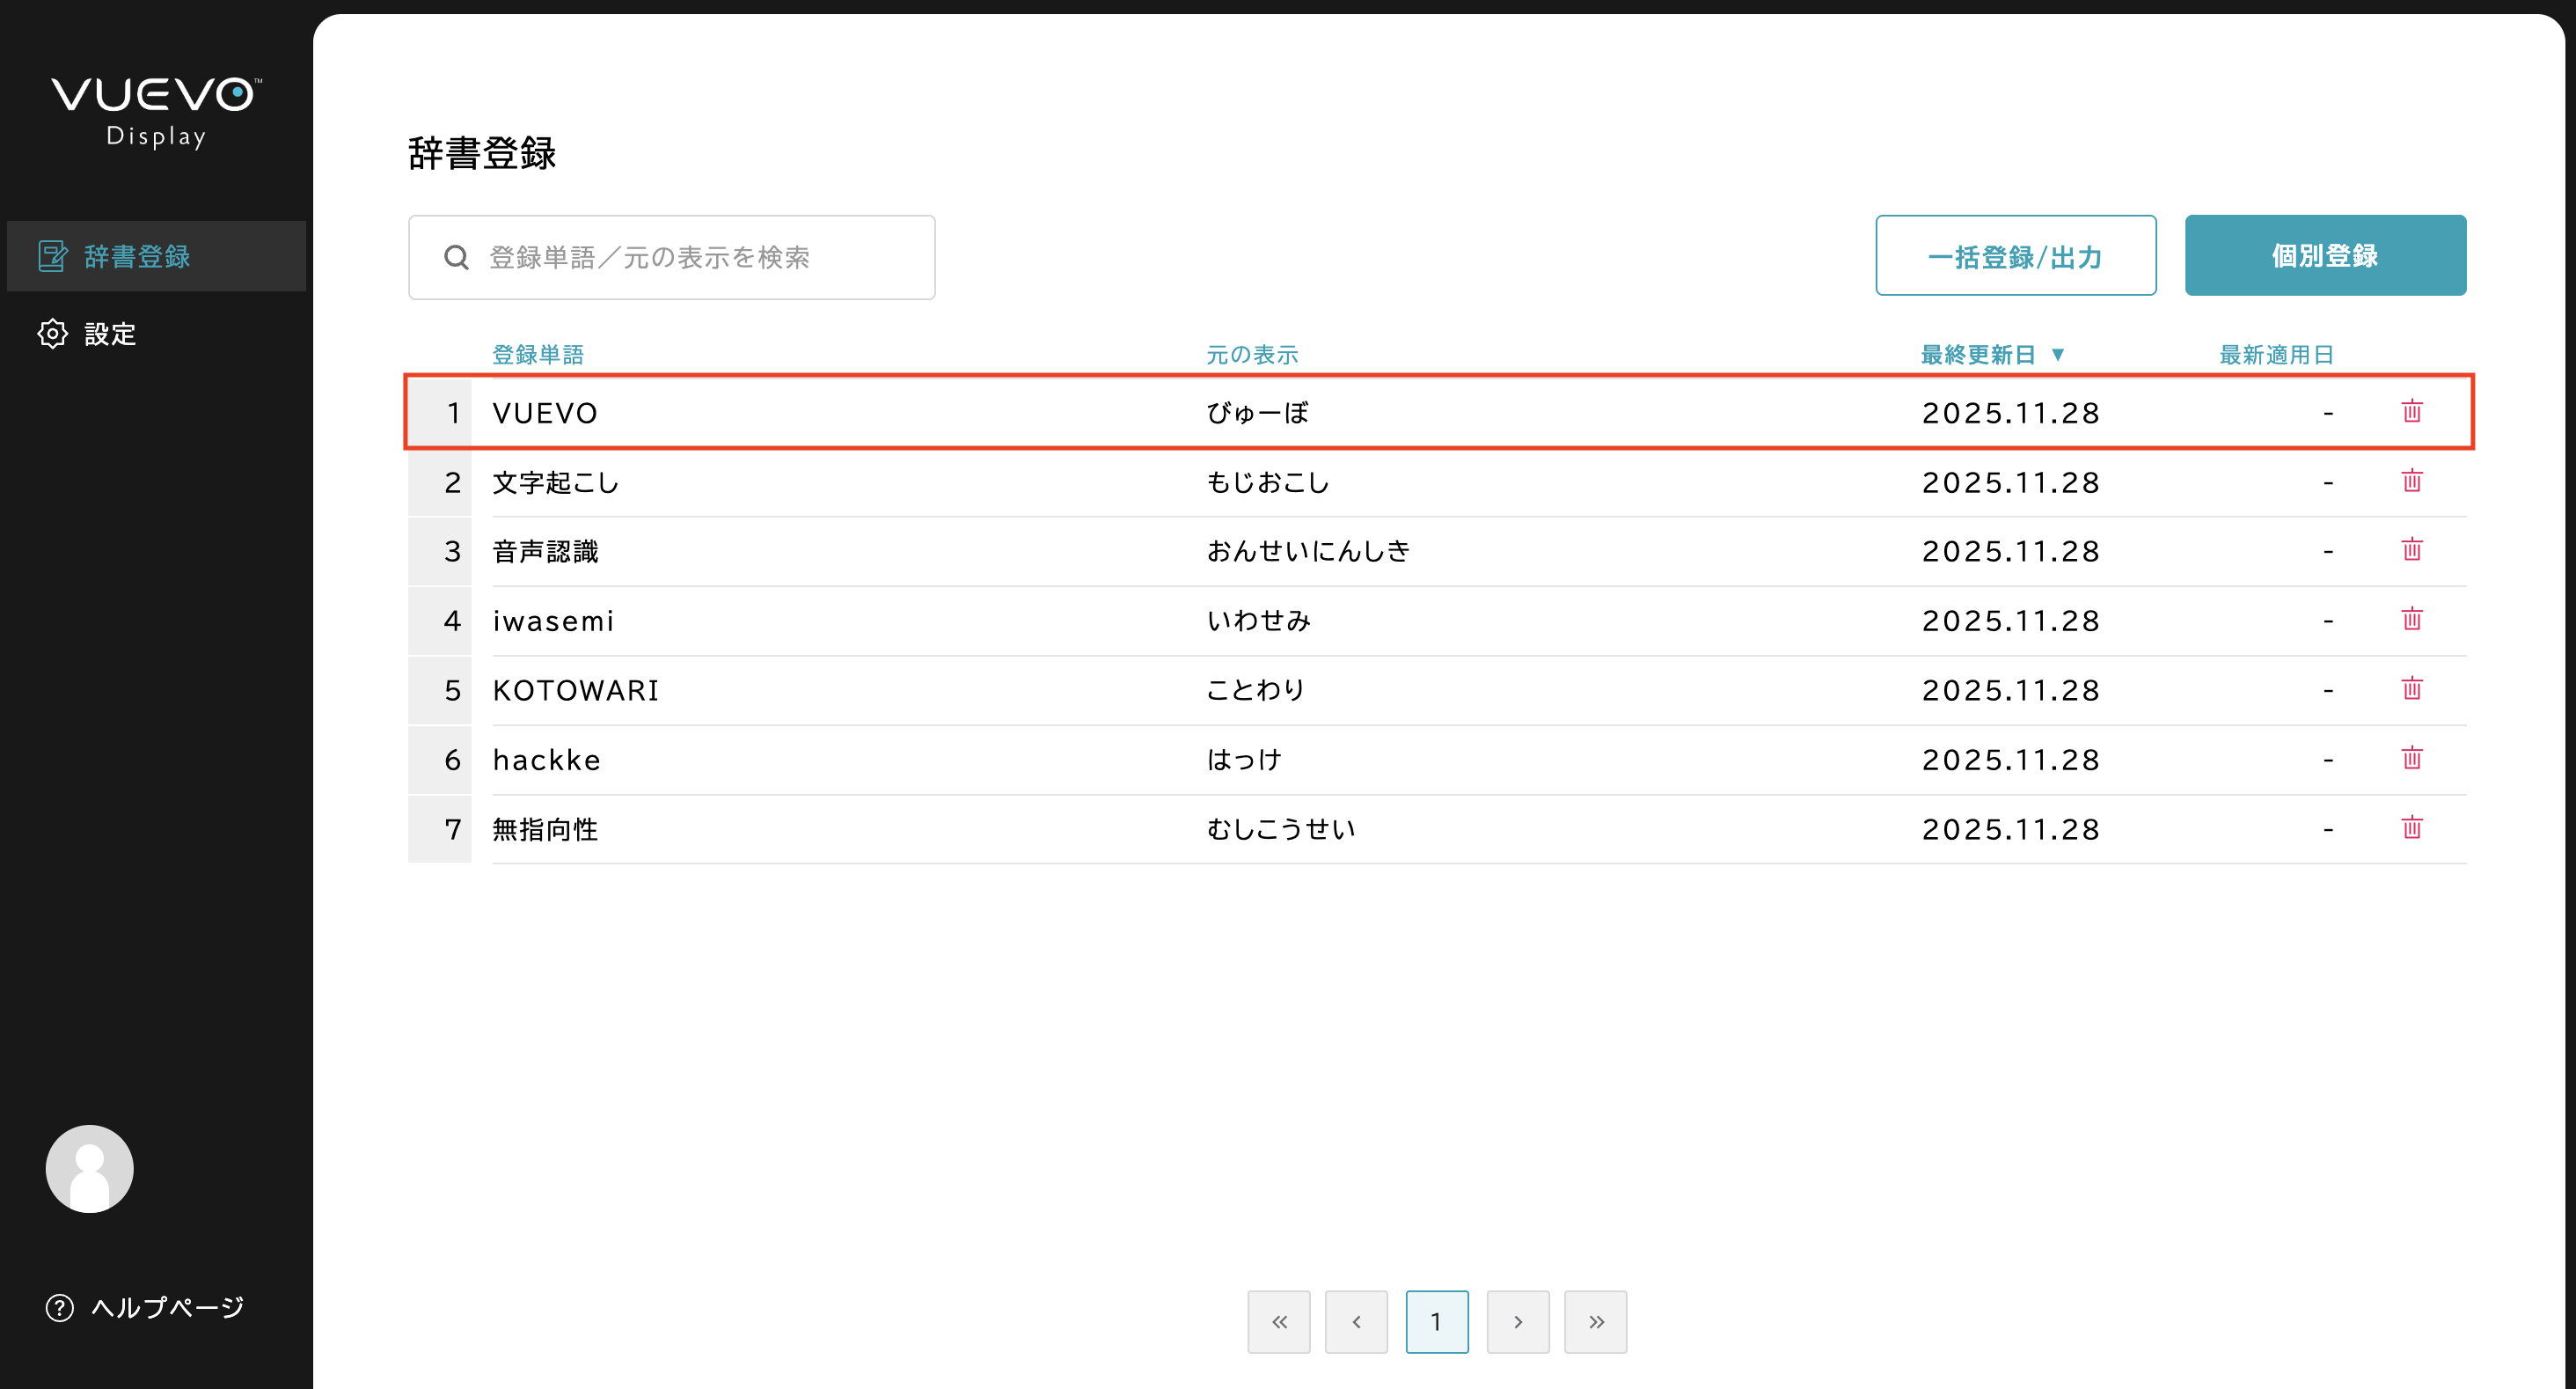Sort by 最新適用日 column header
Screen dimensions: 2576x1389
(2275, 354)
